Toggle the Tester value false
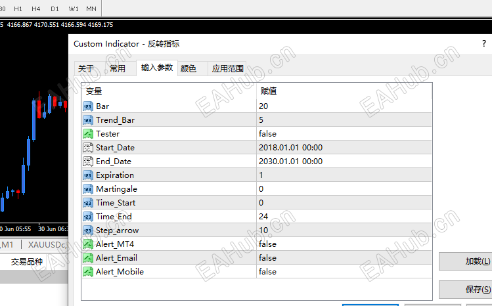Image resolution: width=492 pixels, height=306 pixels. (344, 134)
